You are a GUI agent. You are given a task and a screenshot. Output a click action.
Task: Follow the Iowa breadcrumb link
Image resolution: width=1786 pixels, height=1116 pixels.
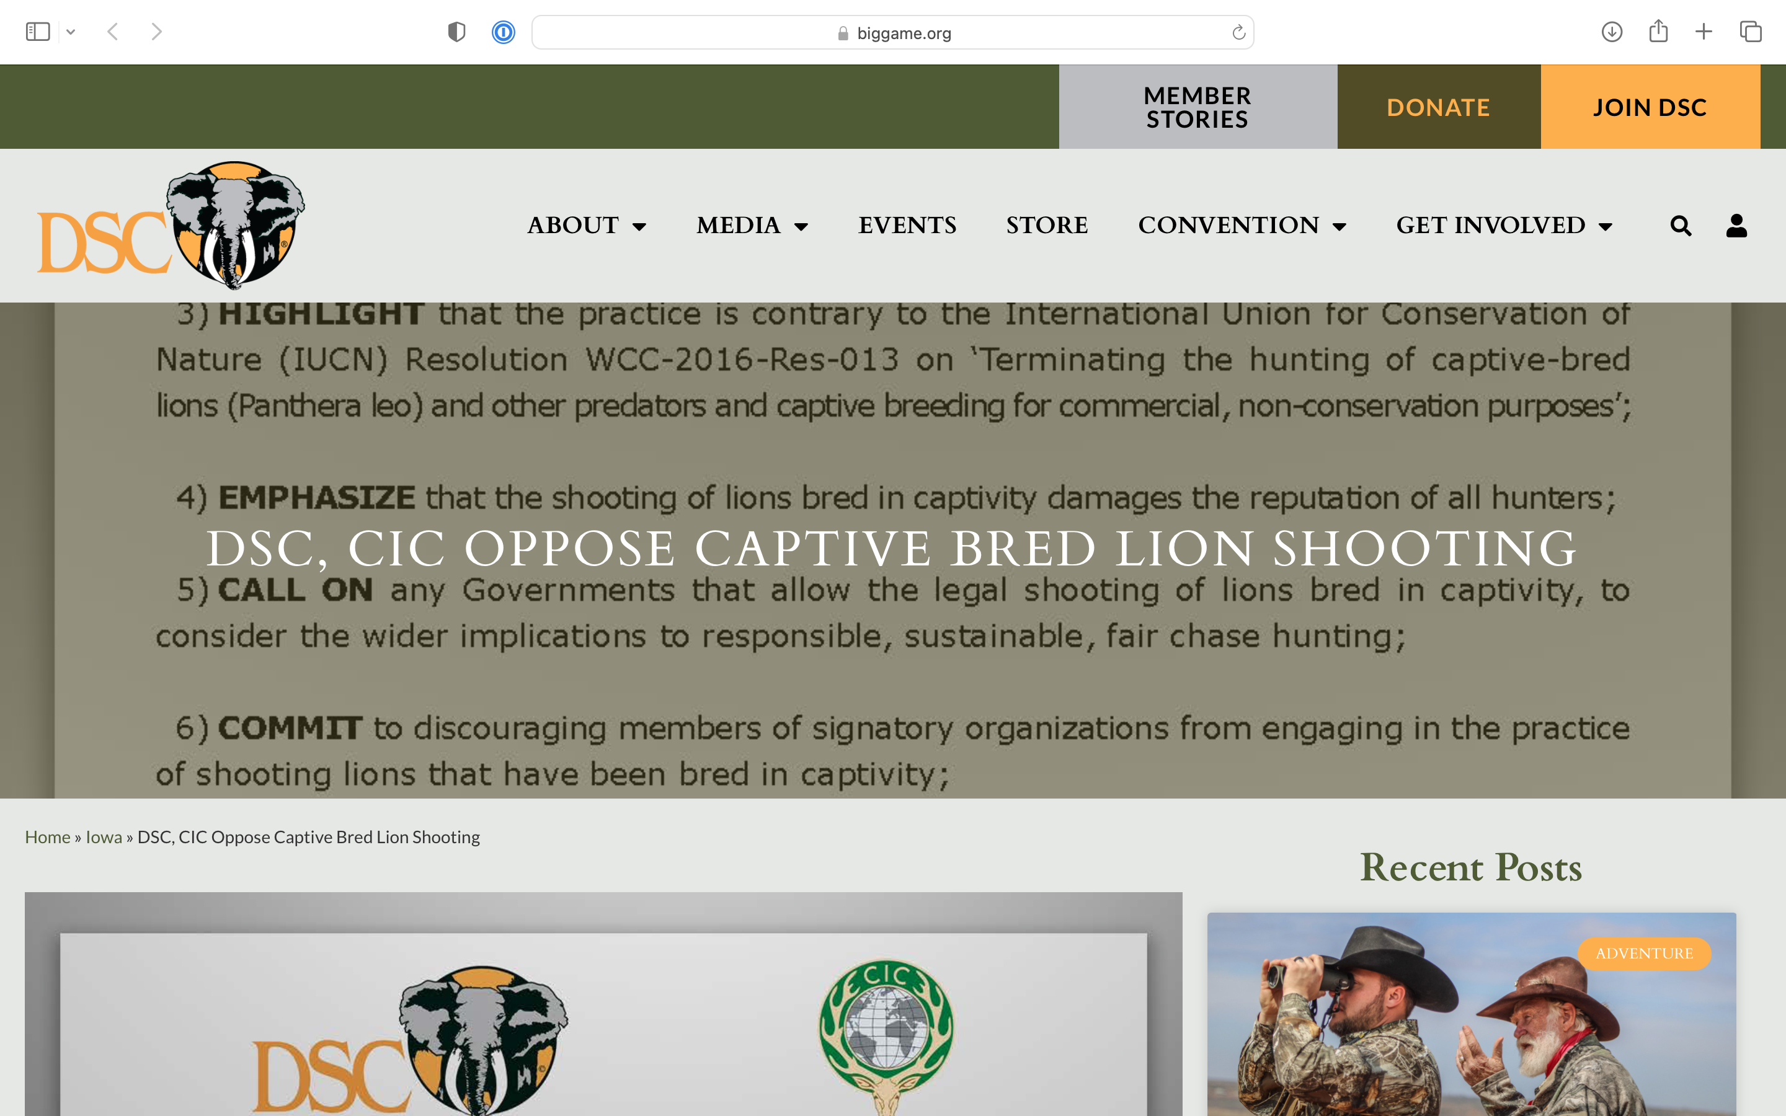tap(104, 836)
